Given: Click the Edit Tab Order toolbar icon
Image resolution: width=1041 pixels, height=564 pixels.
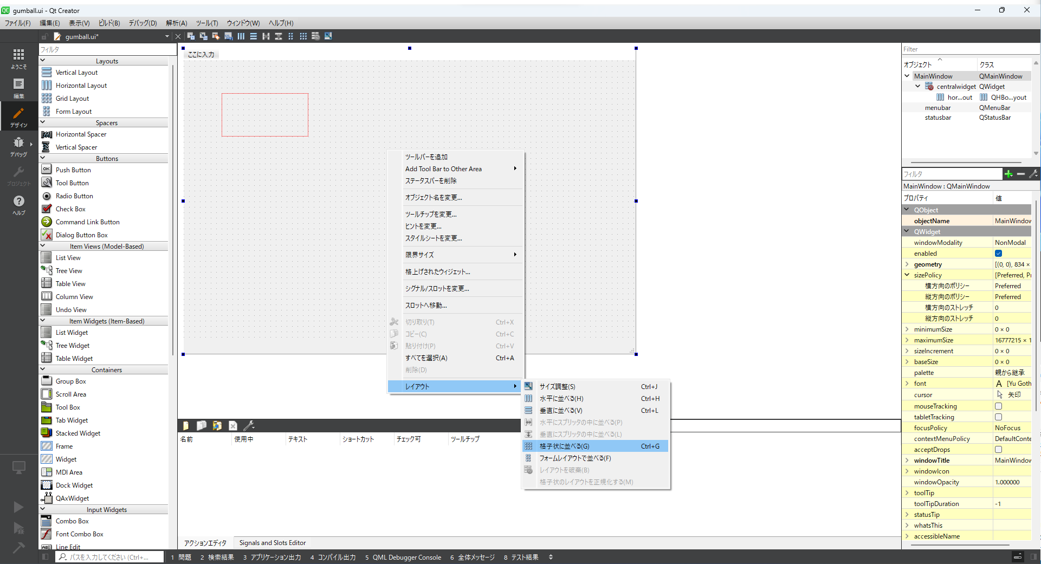Looking at the screenshot, I should (228, 36).
